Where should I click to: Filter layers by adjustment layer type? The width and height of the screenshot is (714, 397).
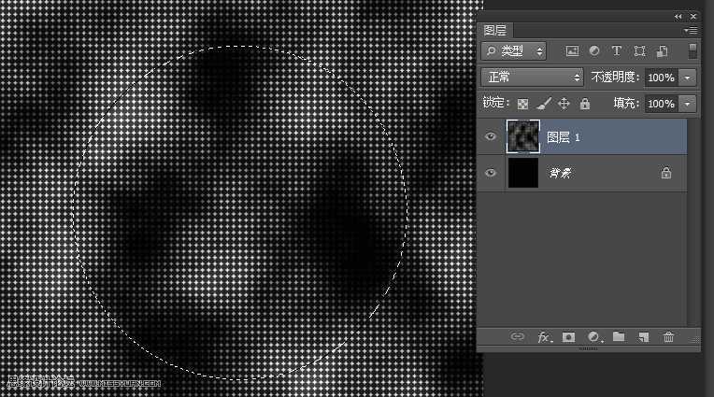pyautogui.click(x=594, y=51)
